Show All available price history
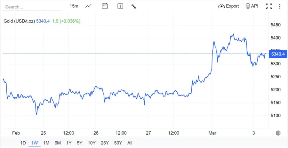 (x=130, y=143)
